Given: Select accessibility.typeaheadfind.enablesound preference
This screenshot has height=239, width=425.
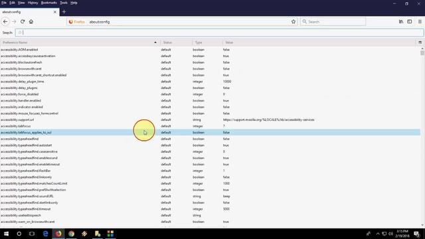Looking at the screenshot, I should click(x=211, y=158).
